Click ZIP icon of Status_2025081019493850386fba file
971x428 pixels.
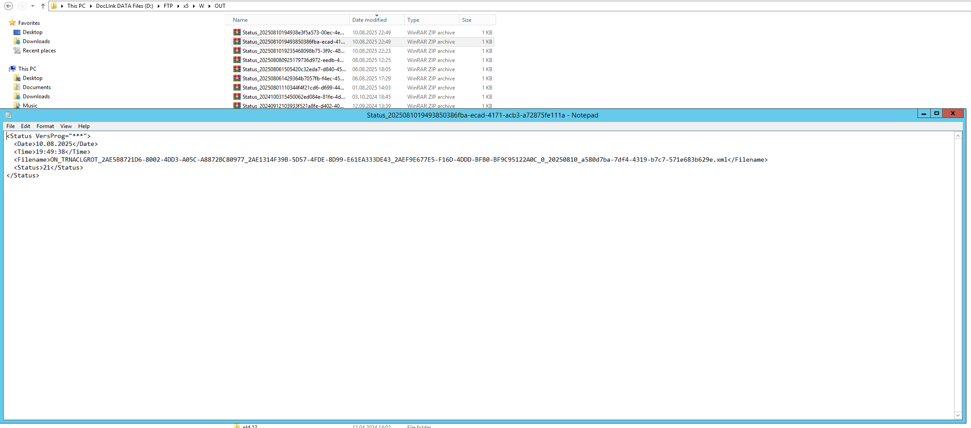click(x=237, y=41)
